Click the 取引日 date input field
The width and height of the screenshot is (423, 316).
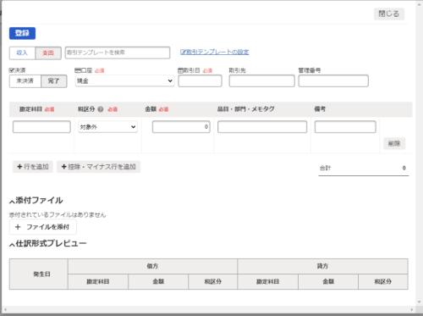[201, 81]
